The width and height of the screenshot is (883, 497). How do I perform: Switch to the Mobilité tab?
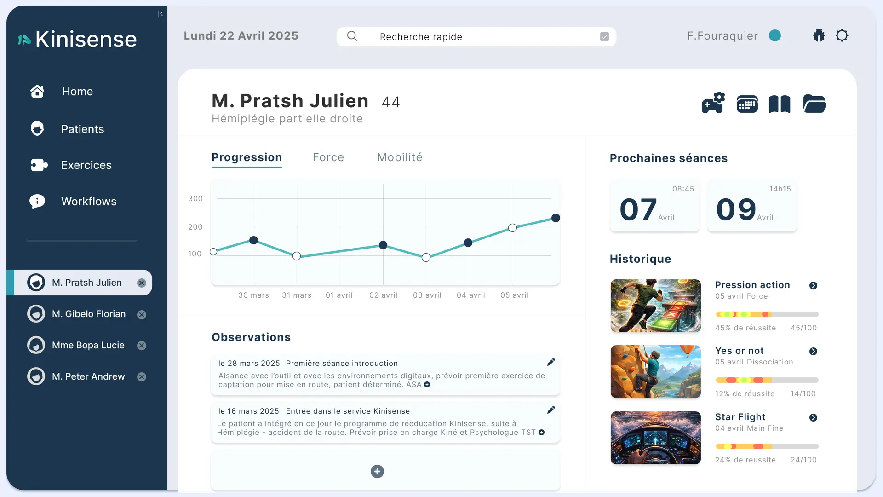point(400,157)
